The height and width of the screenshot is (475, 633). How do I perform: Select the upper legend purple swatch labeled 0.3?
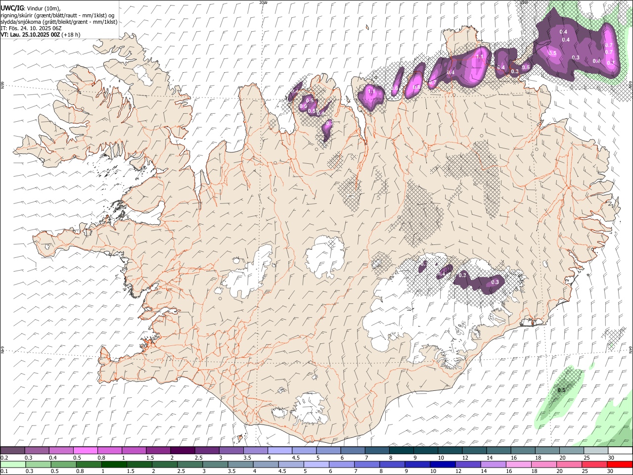click(x=37, y=451)
